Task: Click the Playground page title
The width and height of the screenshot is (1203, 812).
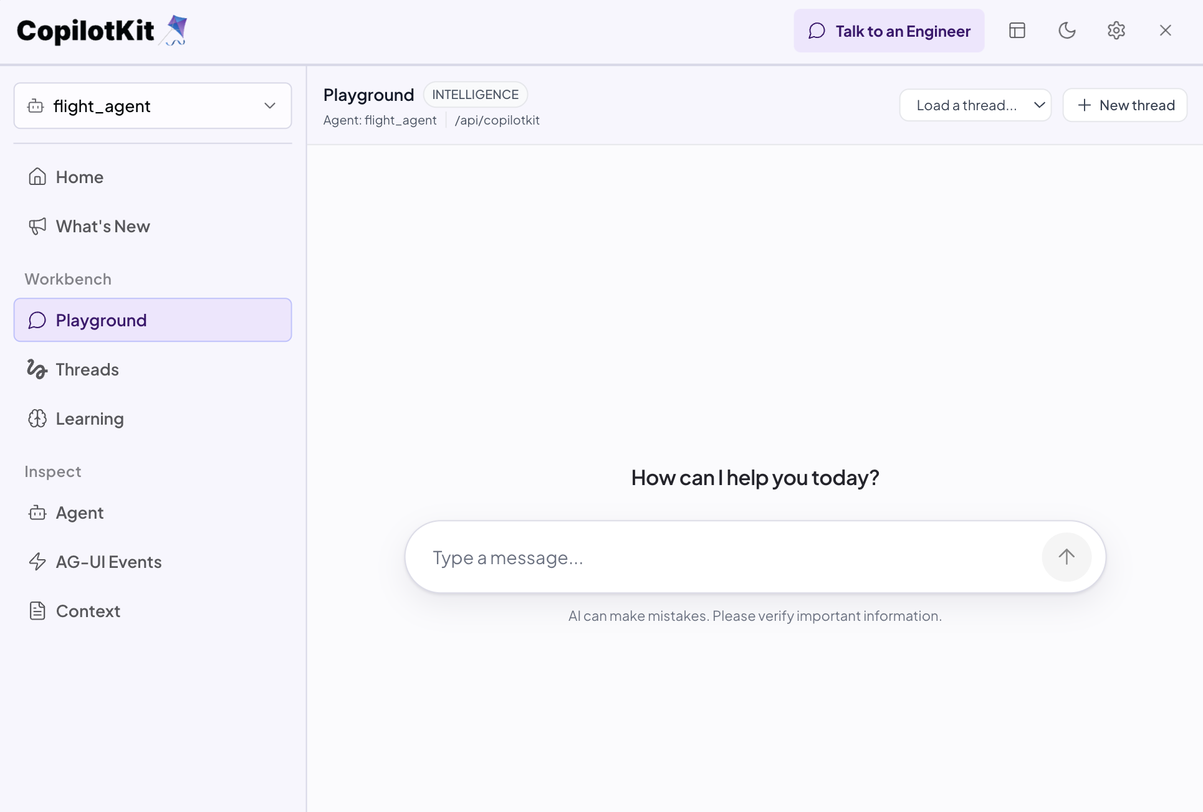Action: click(x=368, y=95)
